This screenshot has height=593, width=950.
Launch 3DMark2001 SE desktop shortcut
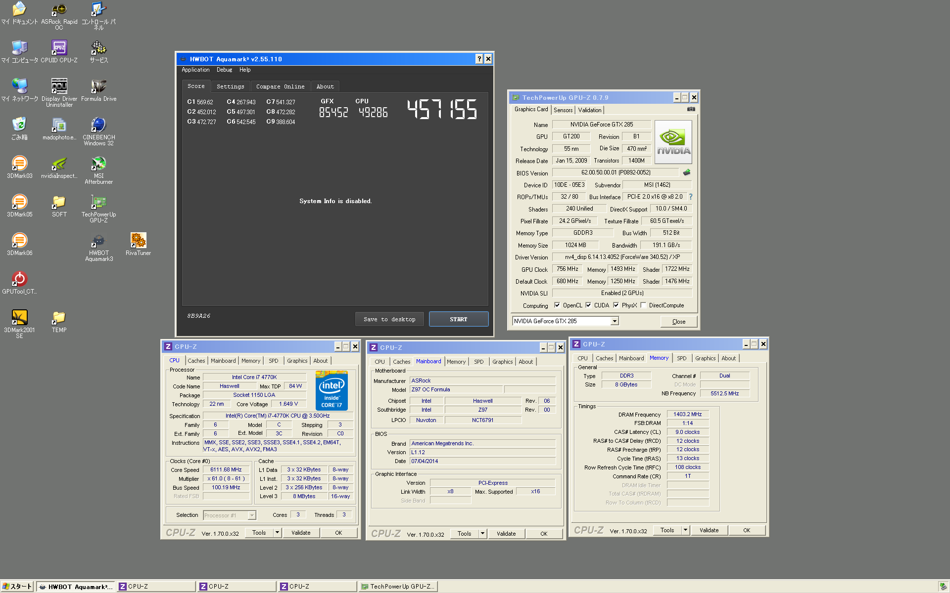(19, 324)
